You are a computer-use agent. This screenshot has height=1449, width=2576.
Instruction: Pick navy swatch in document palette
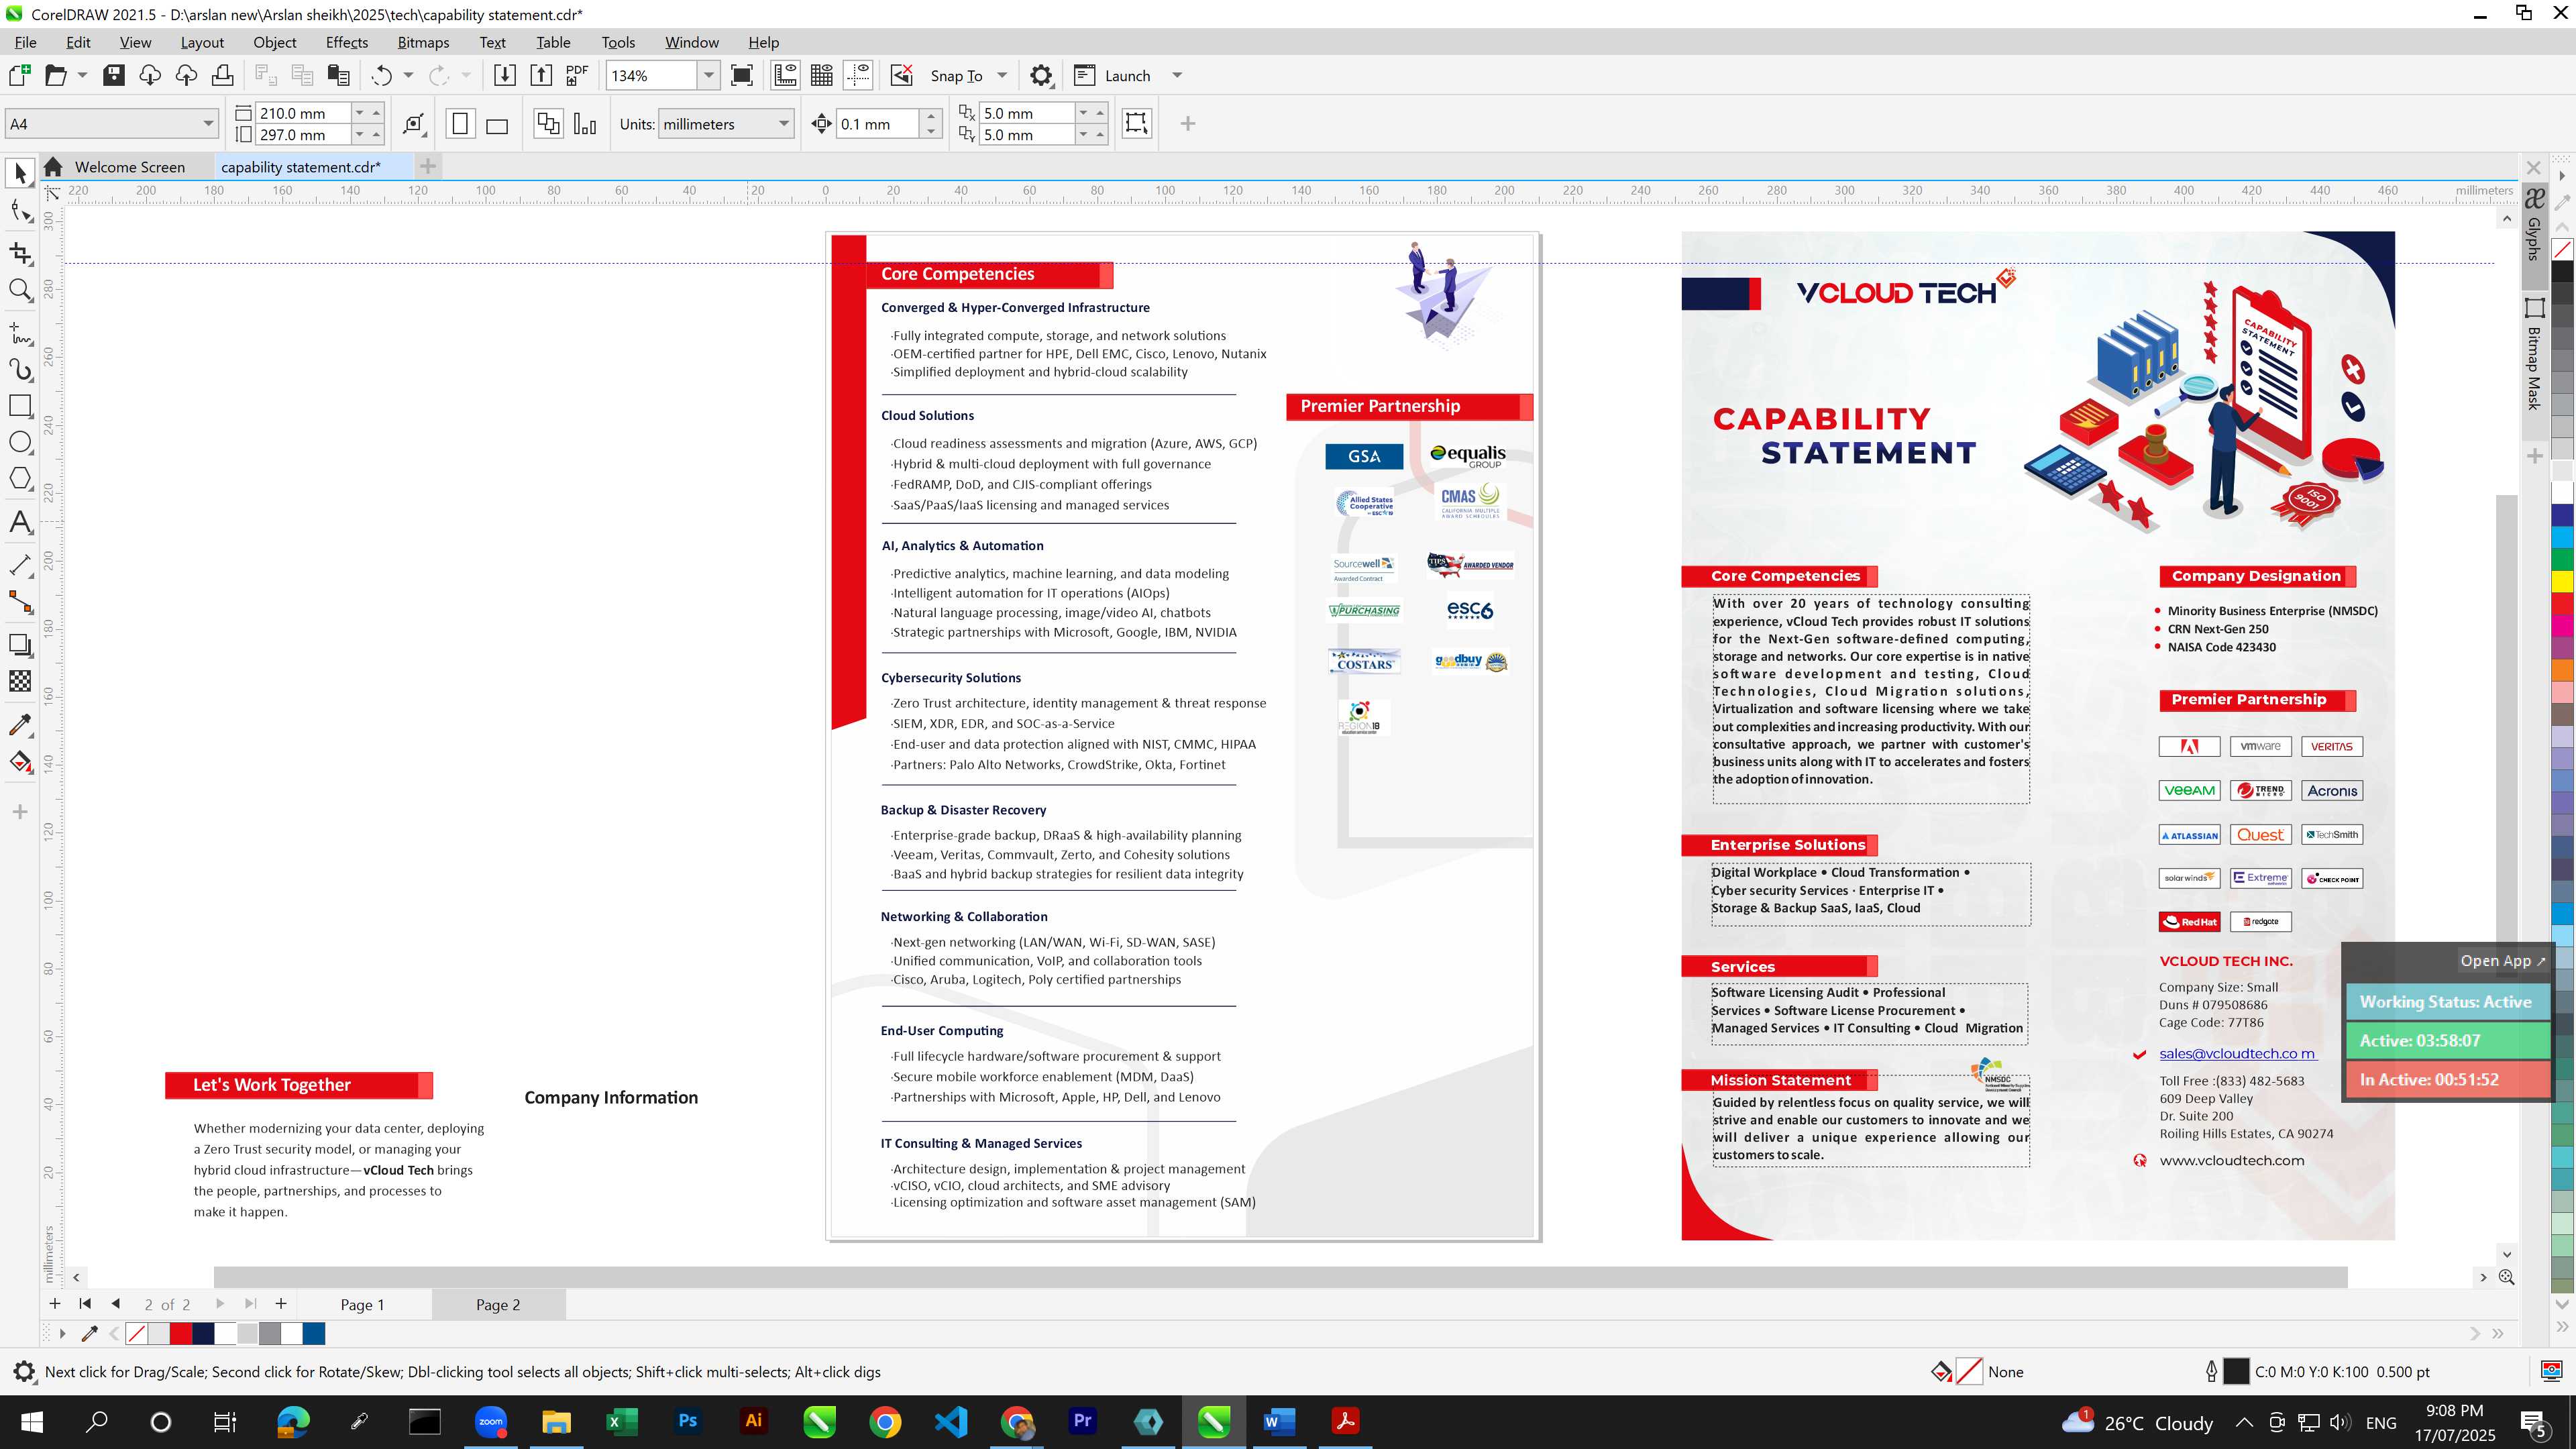[x=203, y=1334]
